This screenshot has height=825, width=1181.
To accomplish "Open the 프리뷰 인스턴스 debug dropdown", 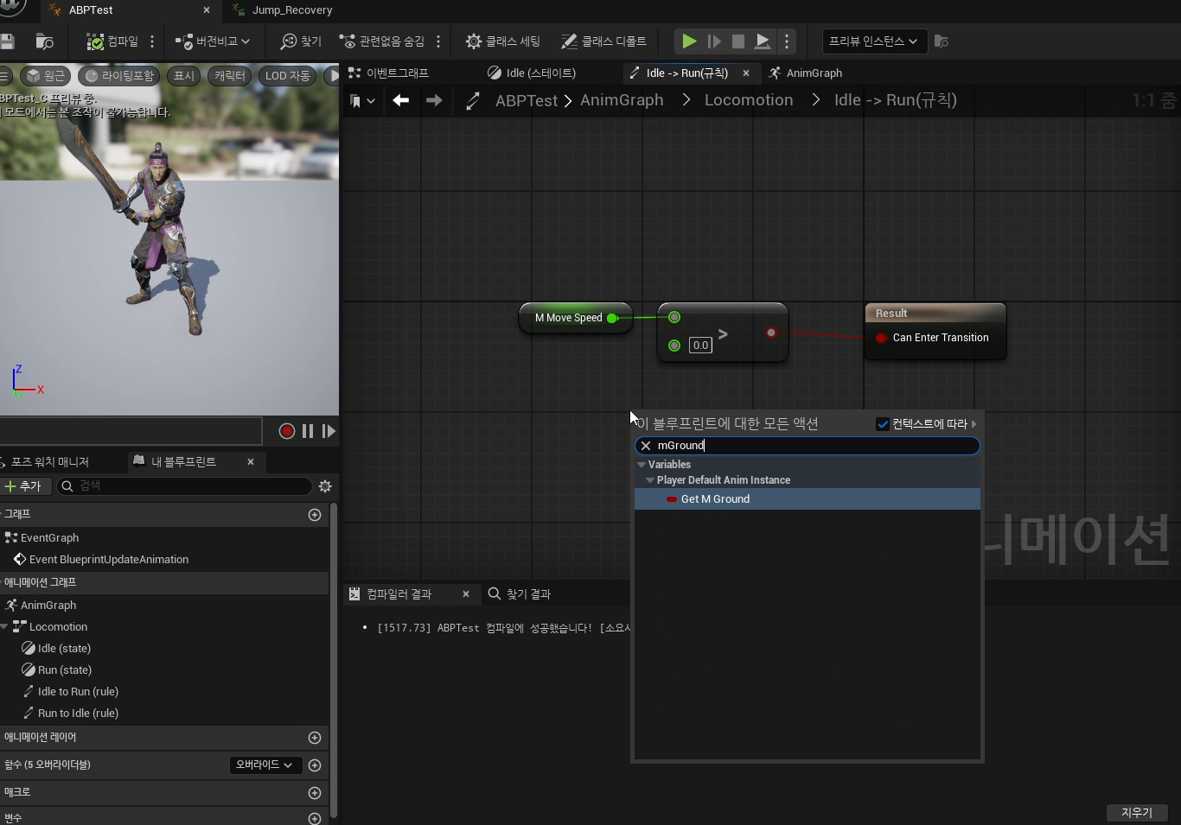I will (x=873, y=41).
